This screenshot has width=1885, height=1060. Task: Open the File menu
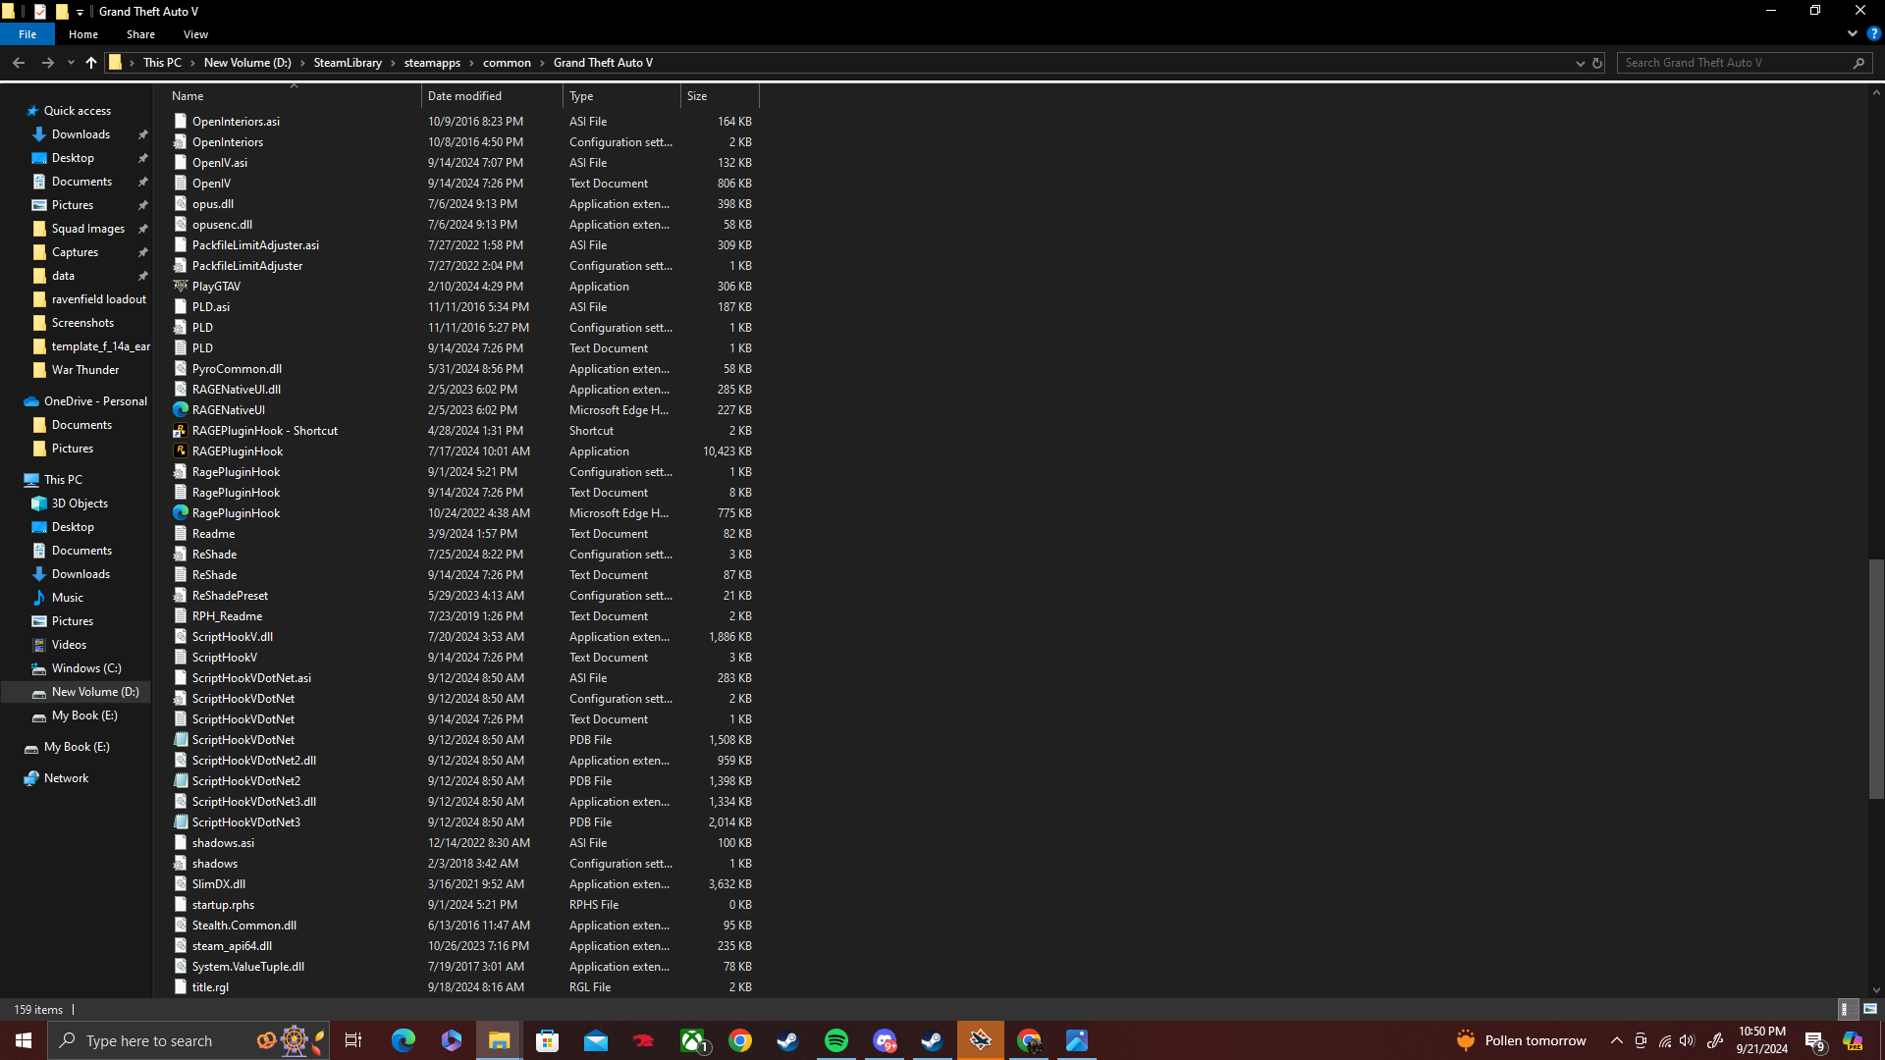[27, 34]
